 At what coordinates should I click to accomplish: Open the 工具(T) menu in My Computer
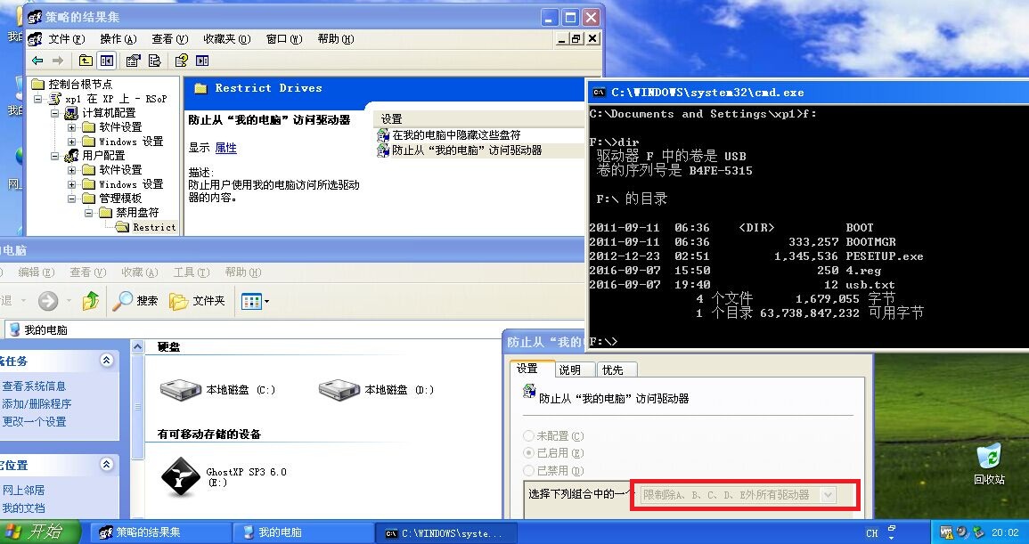click(x=192, y=272)
